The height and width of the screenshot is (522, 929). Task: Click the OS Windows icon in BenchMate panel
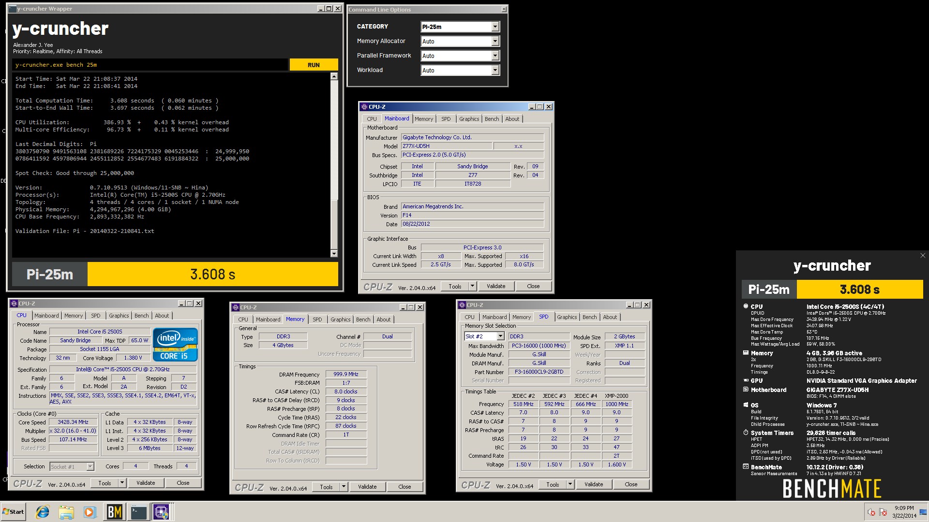pos(746,405)
